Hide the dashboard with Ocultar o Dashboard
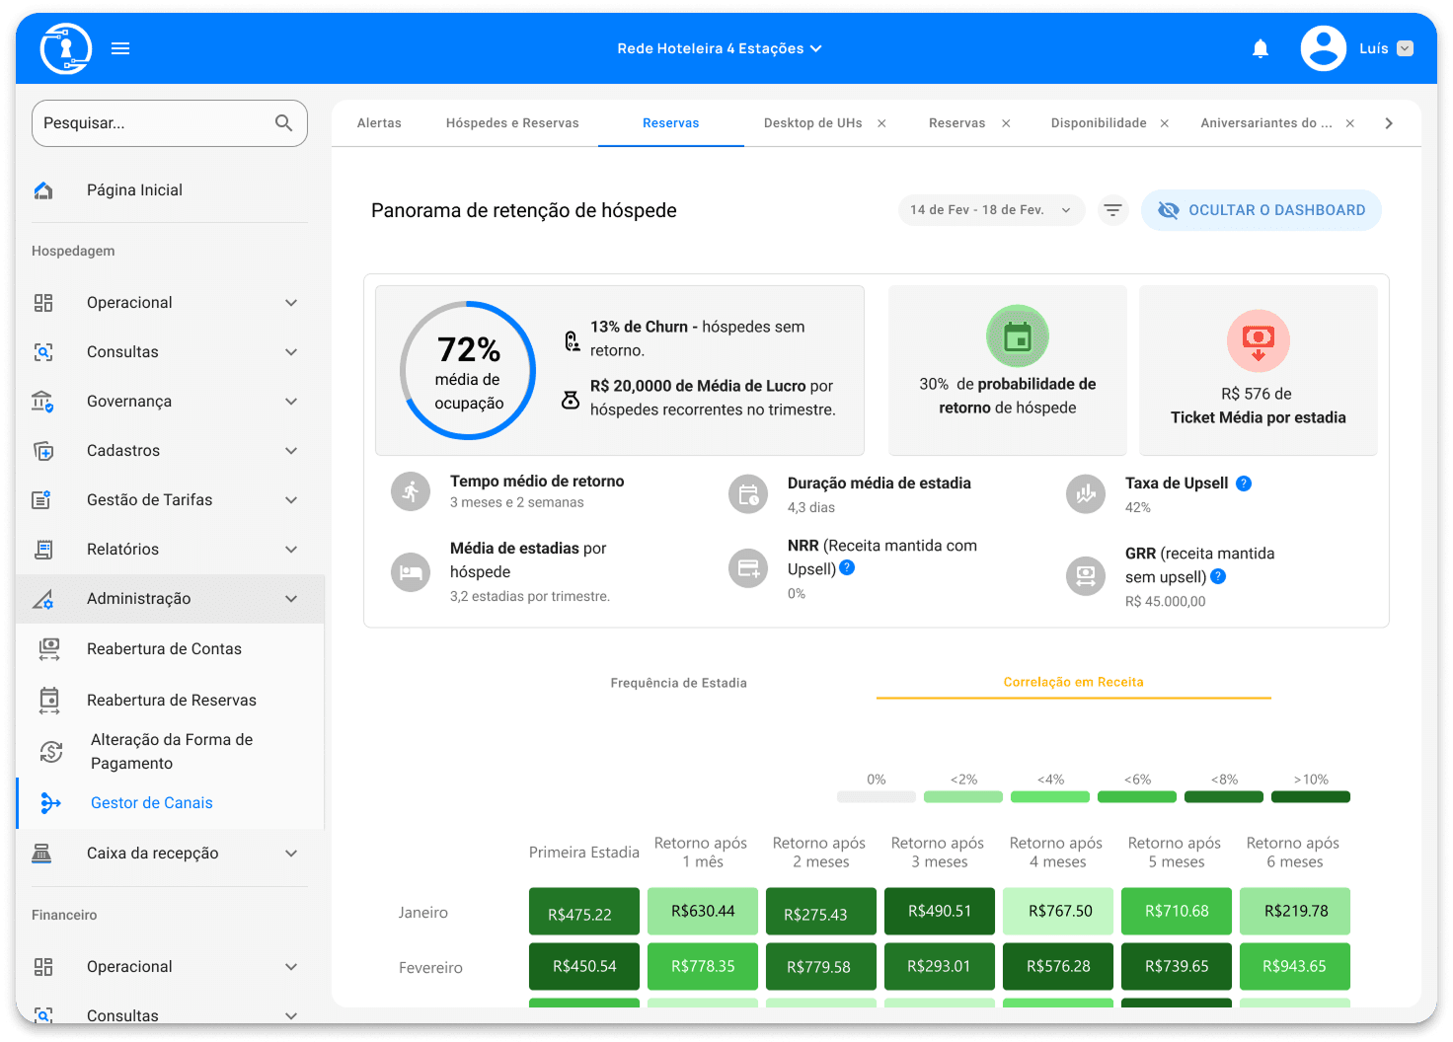Viewport: 1453px width, 1042px height. click(1261, 210)
